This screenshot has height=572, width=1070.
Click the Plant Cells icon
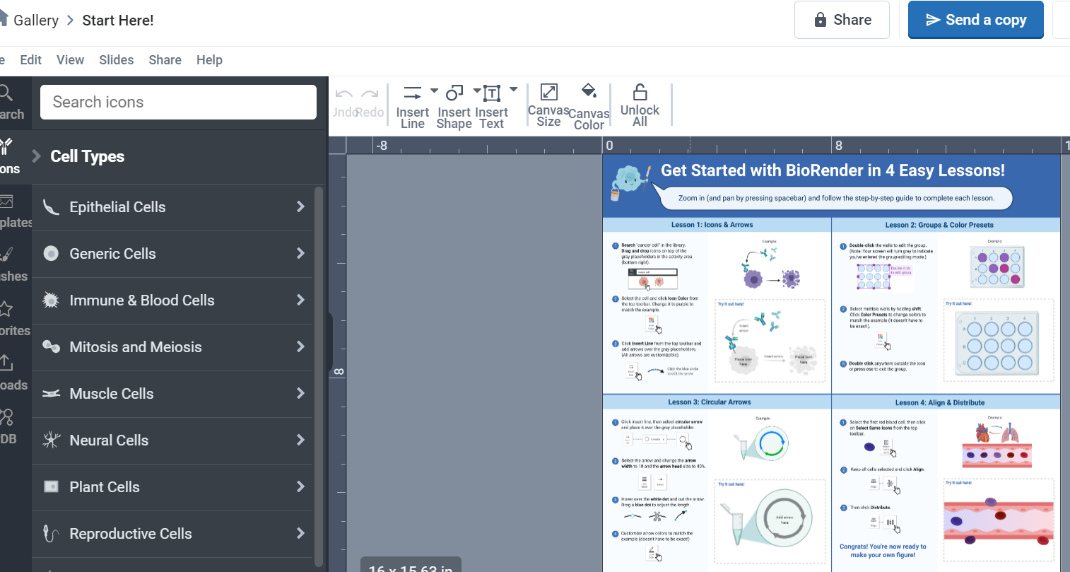[51, 486]
